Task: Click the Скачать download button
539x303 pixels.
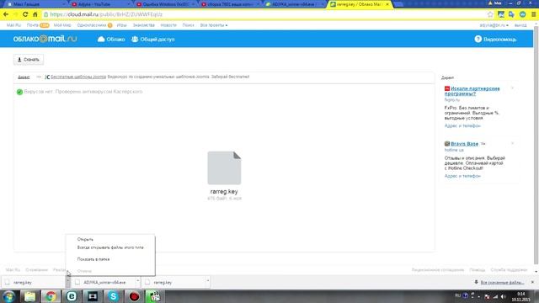Action: coord(29,60)
